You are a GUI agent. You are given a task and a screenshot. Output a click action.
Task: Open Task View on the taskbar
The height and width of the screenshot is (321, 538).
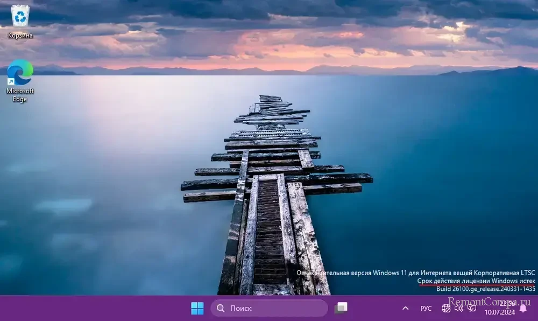click(x=341, y=308)
